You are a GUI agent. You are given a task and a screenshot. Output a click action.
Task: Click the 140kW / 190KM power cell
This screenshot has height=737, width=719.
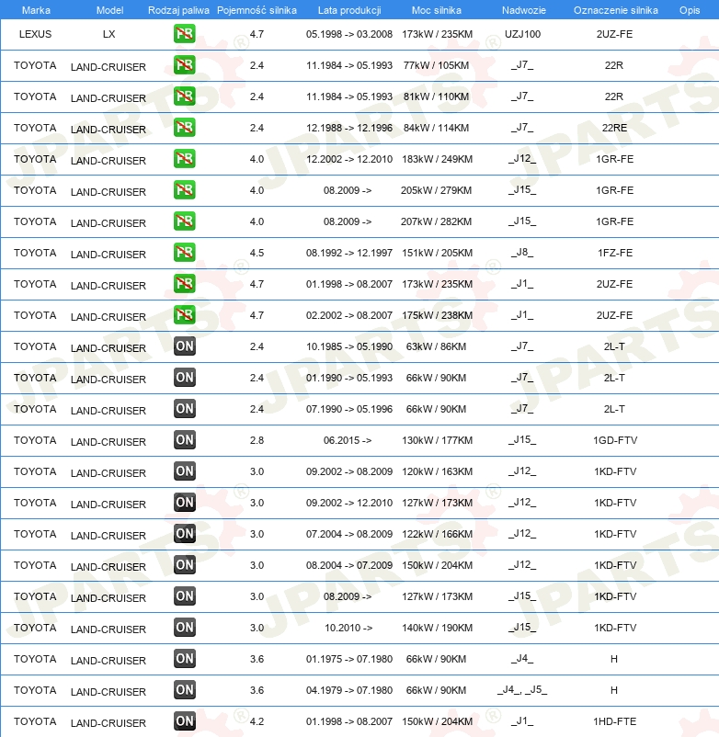pos(437,628)
